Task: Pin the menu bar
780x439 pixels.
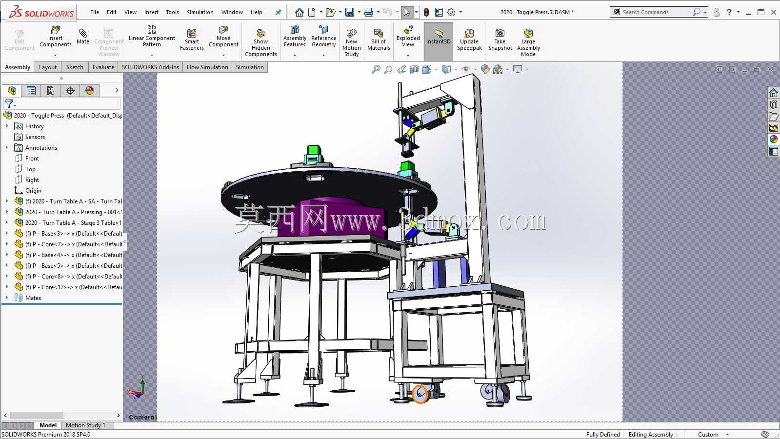Action: (x=278, y=12)
